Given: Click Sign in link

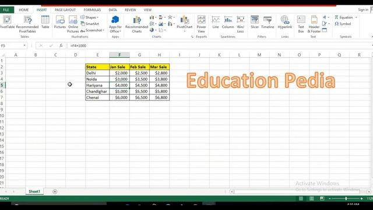Looking at the screenshot, I should pyautogui.click(x=363, y=10).
